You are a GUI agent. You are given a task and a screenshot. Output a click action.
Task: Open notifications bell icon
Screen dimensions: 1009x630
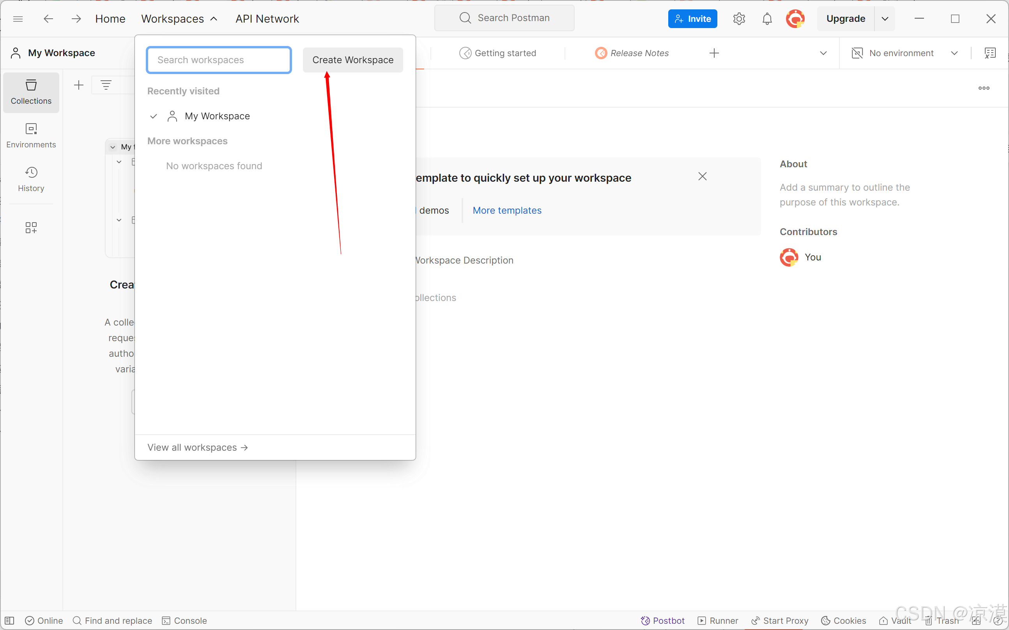[x=767, y=19]
